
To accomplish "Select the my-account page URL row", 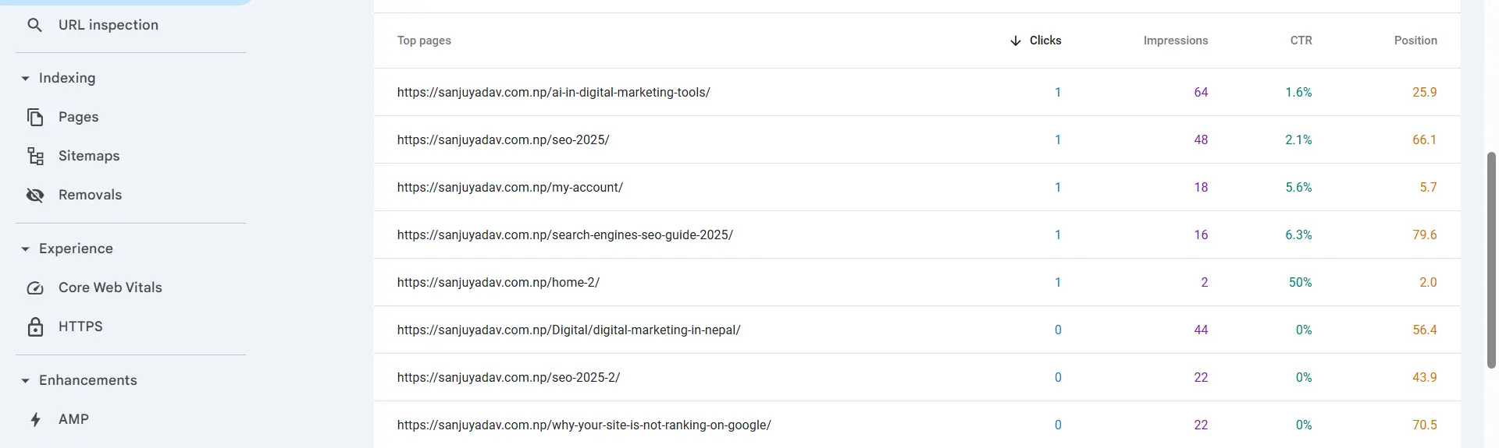I will click(x=510, y=187).
